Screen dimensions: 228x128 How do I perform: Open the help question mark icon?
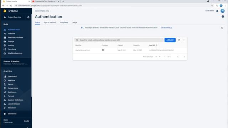click(223, 17)
